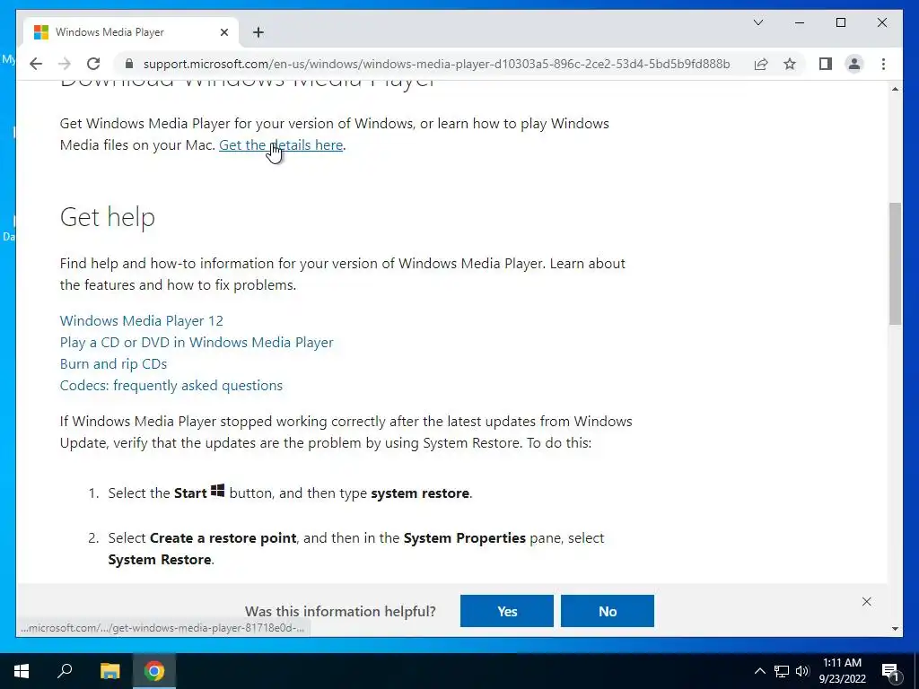Open network status tray icon

[x=782, y=671]
